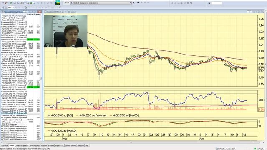Open the Валюта tab
Image resolution: width=267 pixels, height=150 pixels.
pyautogui.click(x=51, y=145)
